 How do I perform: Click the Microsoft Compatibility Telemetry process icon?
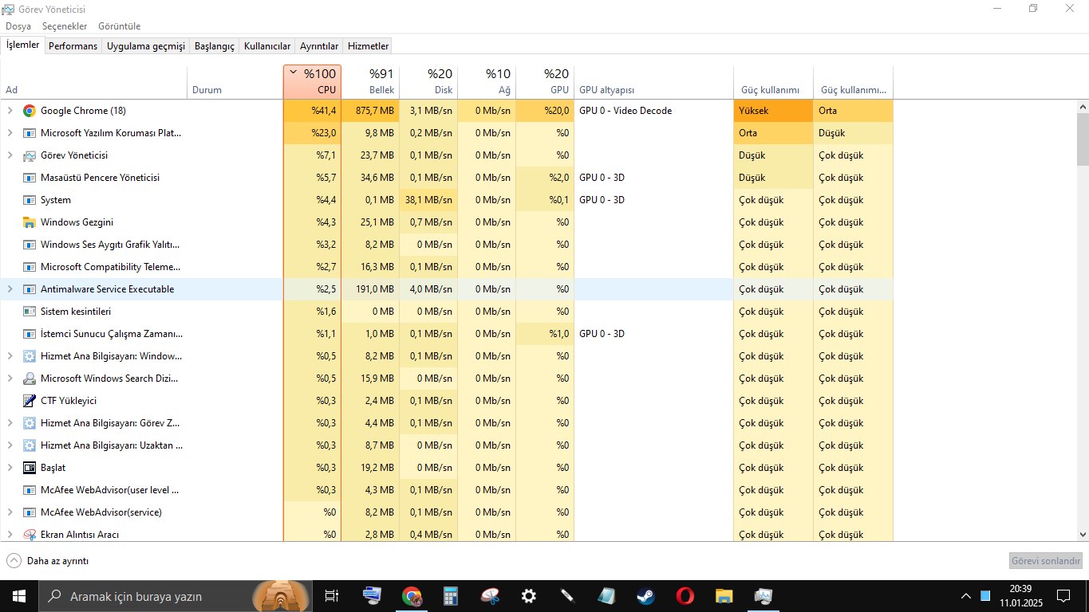30,267
